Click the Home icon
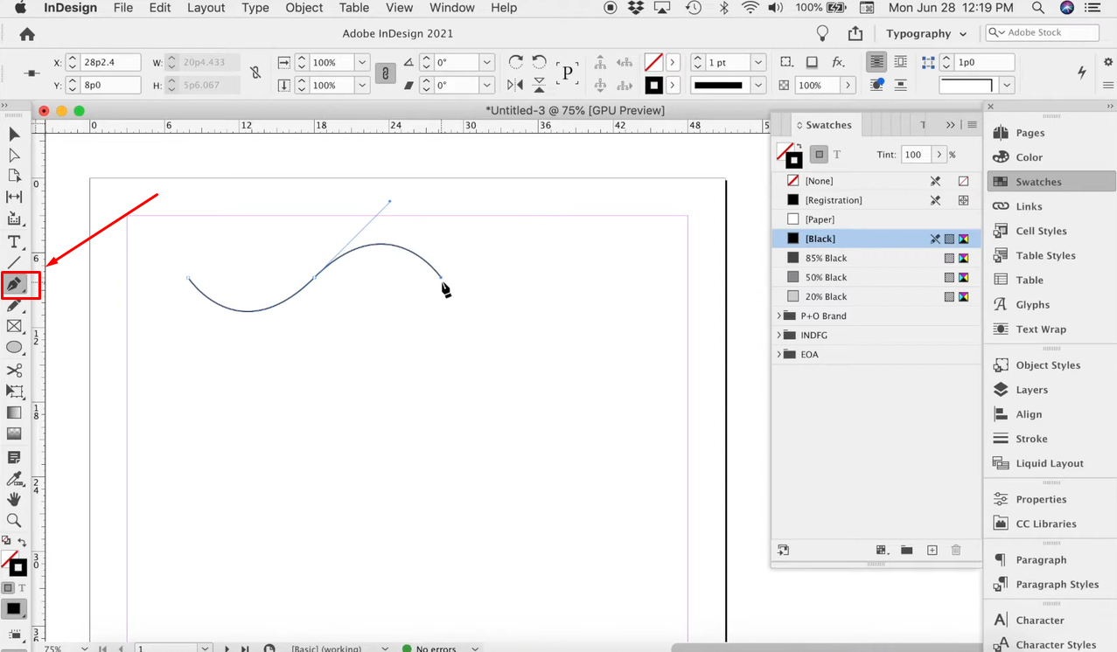 click(x=27, y=34)
